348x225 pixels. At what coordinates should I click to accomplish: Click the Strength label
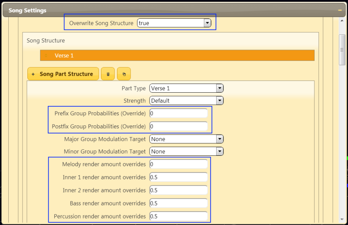pos(134,101)
